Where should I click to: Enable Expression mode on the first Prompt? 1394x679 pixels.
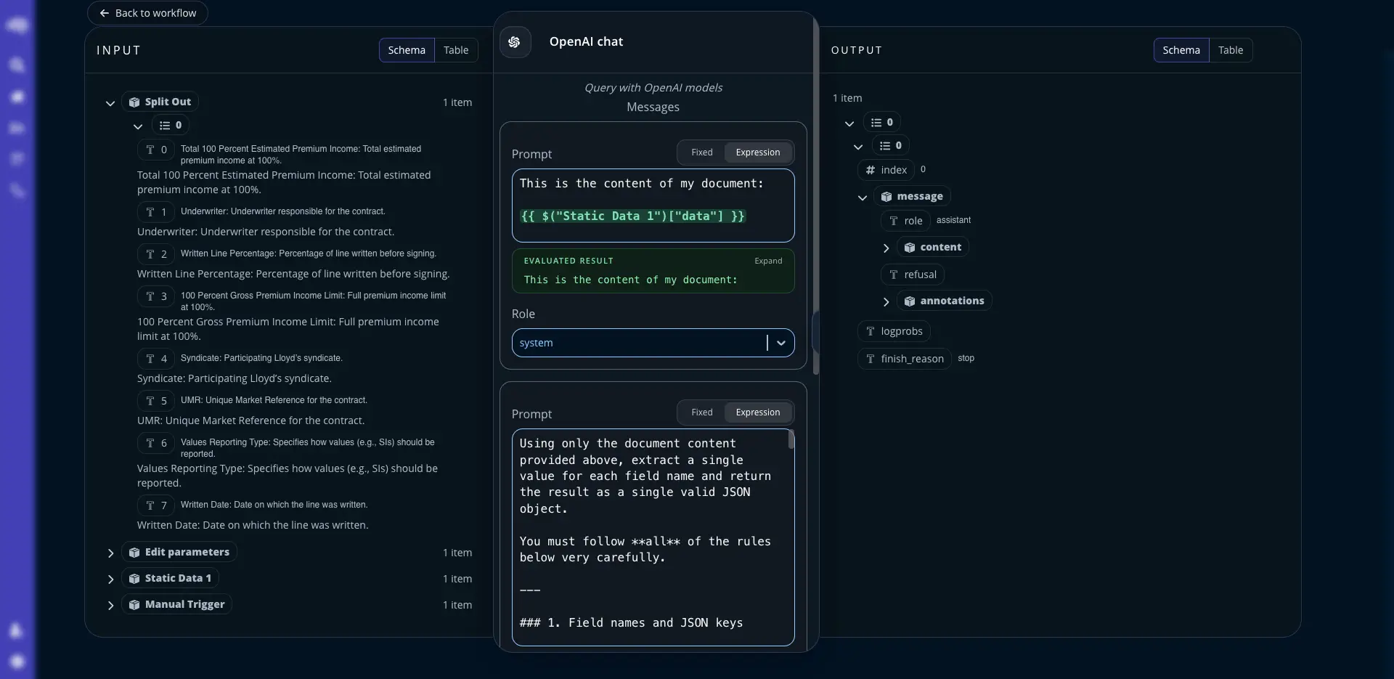[x=757, y=153]
